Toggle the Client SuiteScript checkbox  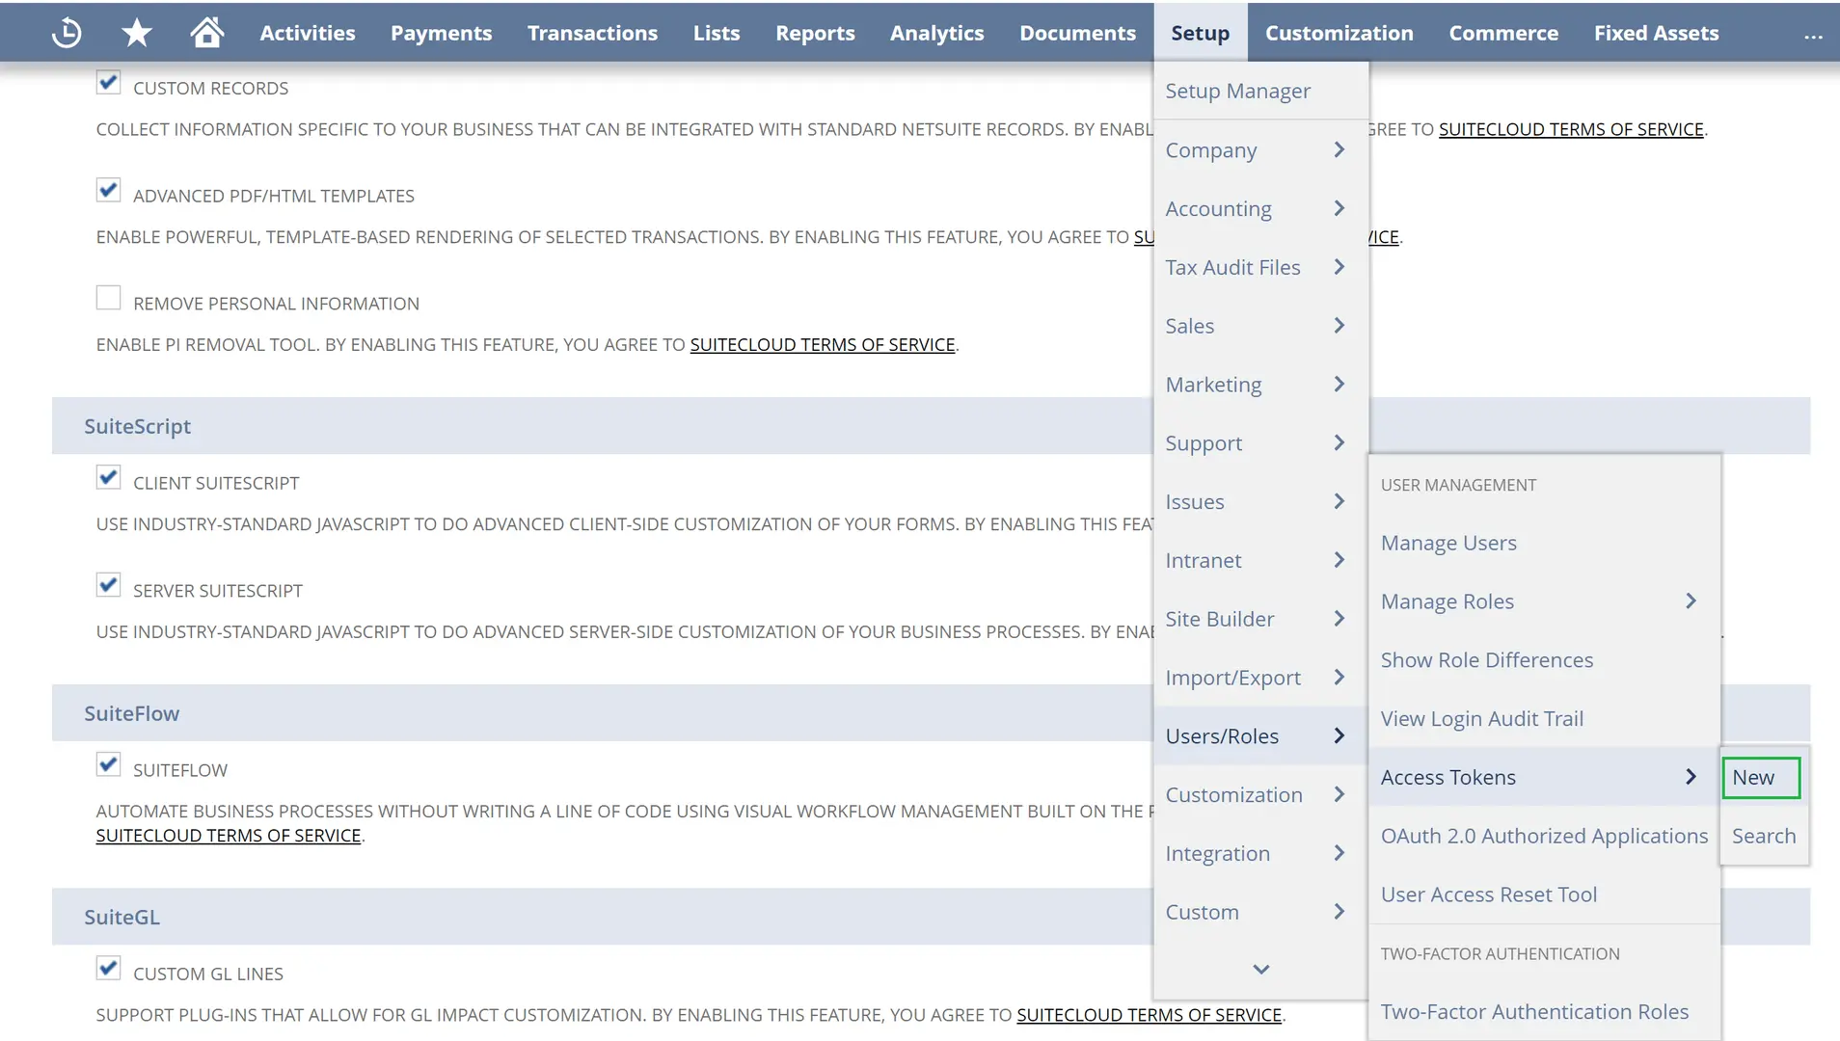(x=108, y=477)
